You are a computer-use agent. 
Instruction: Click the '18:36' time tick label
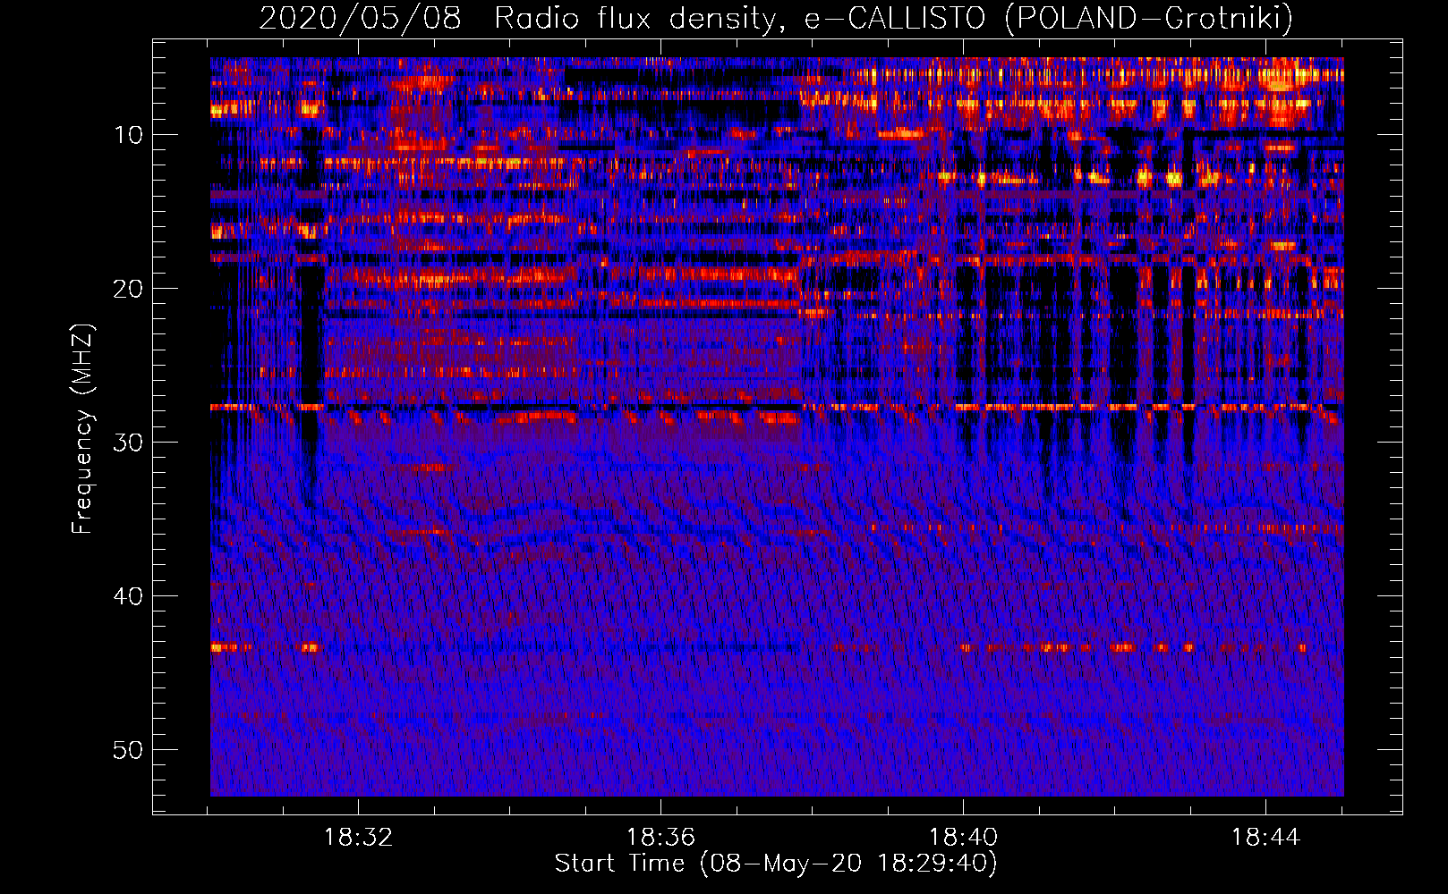coord(660,838)
